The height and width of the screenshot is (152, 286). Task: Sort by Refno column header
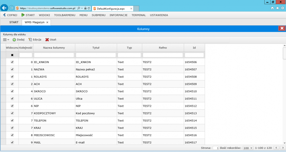tap(163, 47)
